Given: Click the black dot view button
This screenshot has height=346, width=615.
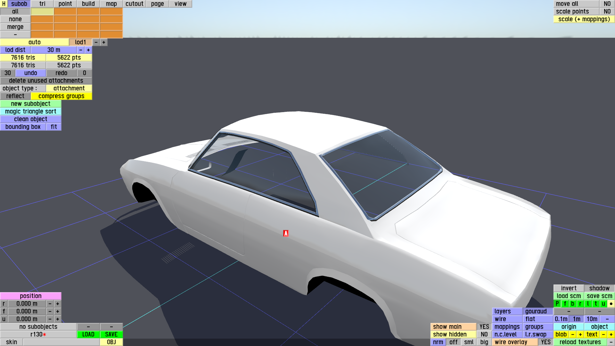Looking at the screenshot, I should (x=611, y=304).
